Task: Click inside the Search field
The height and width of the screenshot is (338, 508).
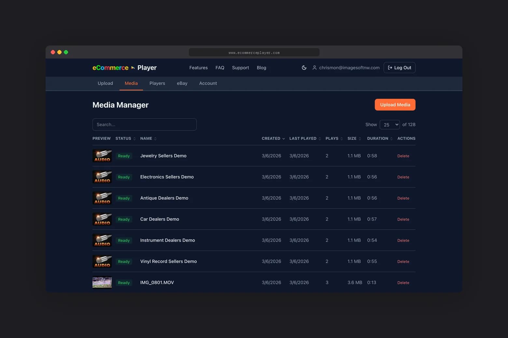Action: point(144,124)
